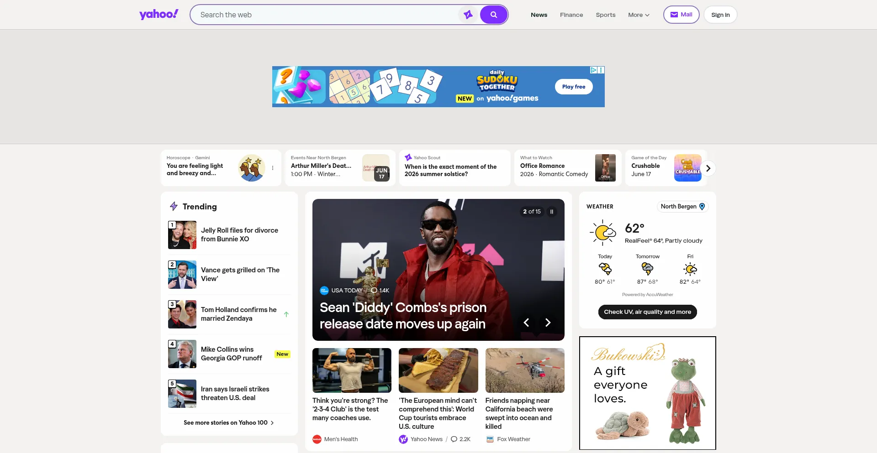This screenshot has width=877, height=453.
Task: Advance to next carousel story
Action: tap(548, 323)
